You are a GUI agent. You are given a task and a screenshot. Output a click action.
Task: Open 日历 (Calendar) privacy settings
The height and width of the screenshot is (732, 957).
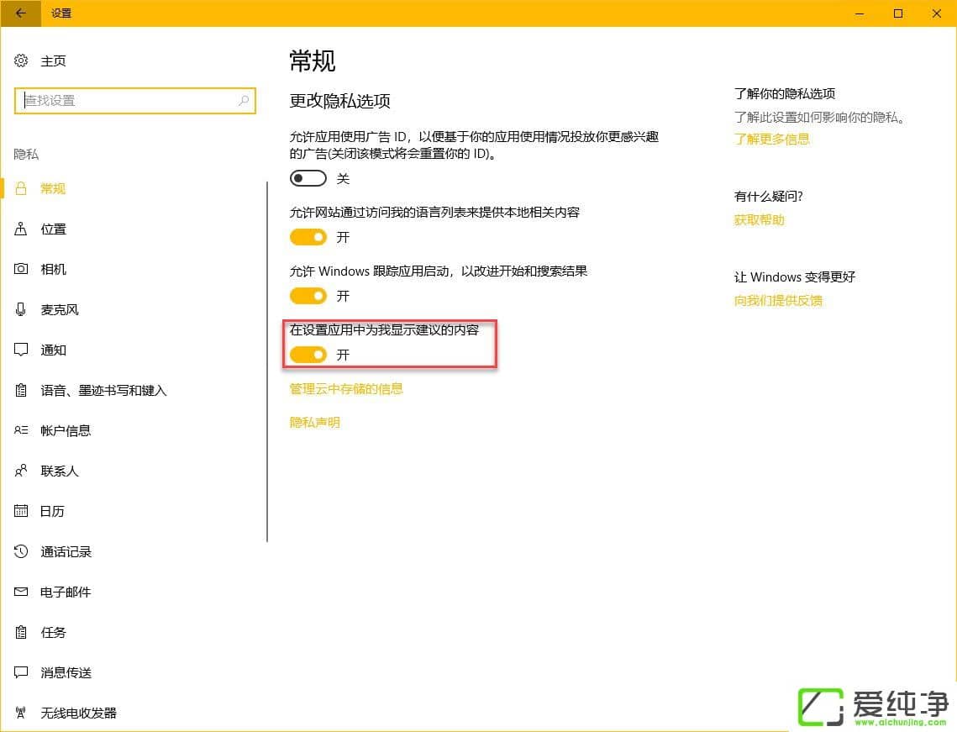tap(53, 511)
